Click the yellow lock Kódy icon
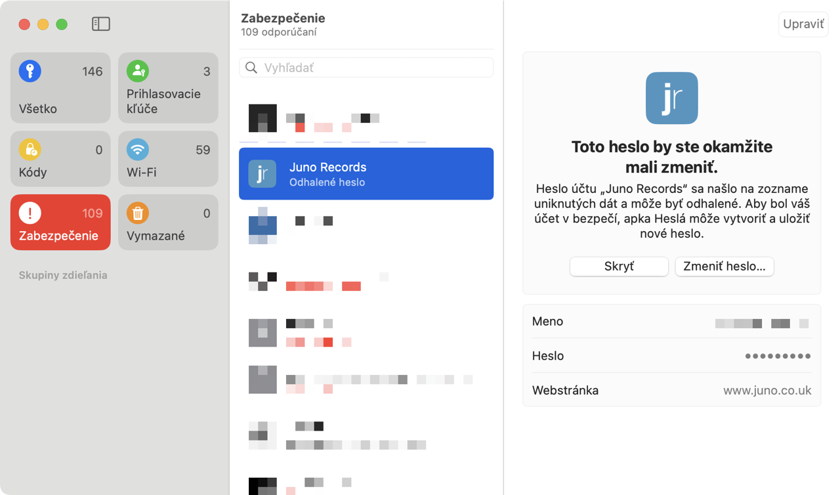This screenshot has height=495, width=840. 30,150
